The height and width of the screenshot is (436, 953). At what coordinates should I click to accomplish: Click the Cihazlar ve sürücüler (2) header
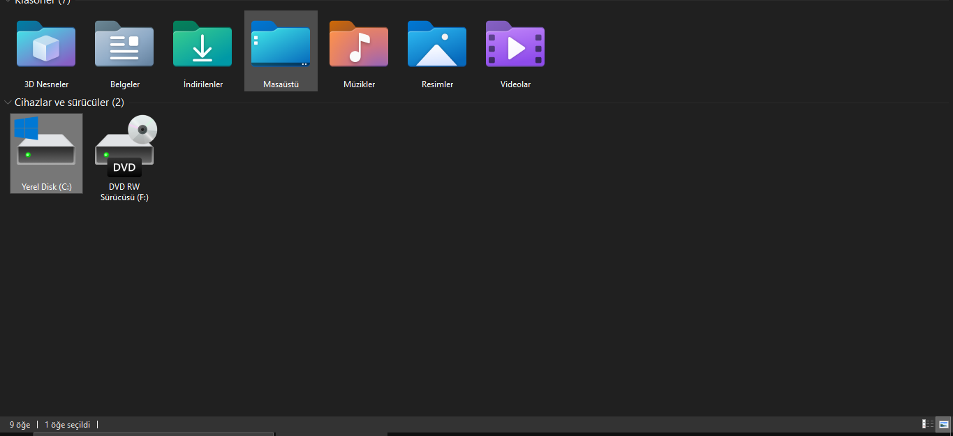70,102
